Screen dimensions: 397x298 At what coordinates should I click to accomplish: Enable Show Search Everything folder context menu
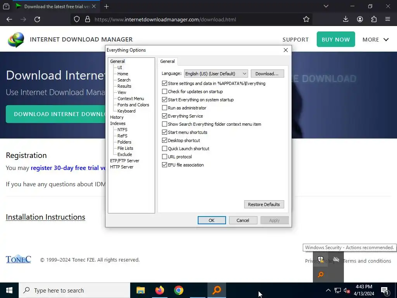(164, 124)
